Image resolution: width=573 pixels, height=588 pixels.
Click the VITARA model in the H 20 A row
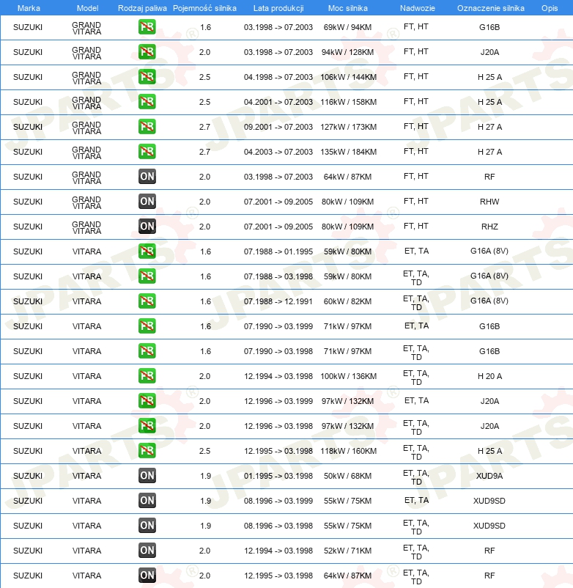86,376
